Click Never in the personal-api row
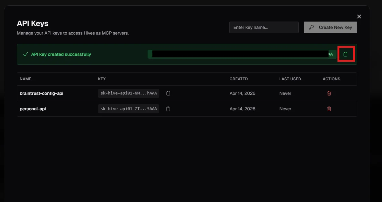This screenshot has height=202, width=382. pos(285,109)
